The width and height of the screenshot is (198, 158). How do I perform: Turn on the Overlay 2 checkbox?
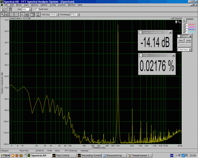point(187,27)
